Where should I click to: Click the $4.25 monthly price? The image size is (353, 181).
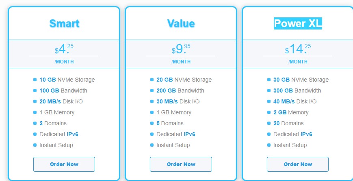coord(64,49)
